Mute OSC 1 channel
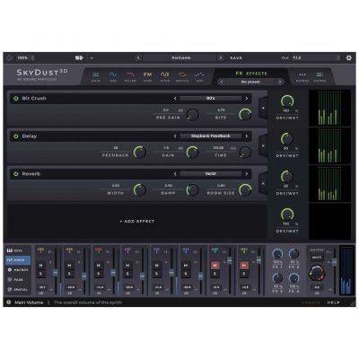The width and height of the screenshot is (359, 359). coord(41,266)
